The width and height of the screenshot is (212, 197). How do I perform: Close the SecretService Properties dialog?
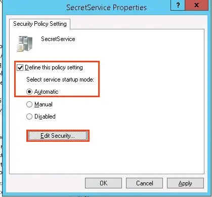pos(196,5)
